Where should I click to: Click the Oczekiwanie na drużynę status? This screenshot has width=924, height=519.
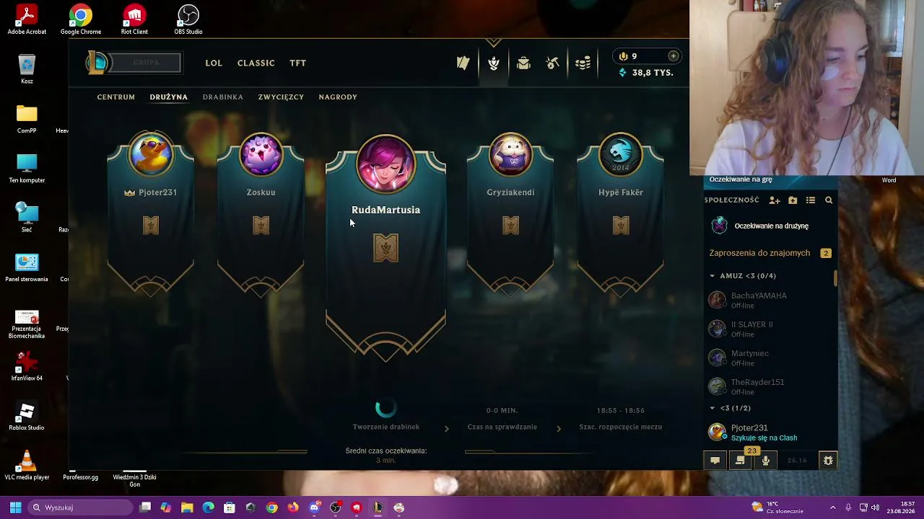[x=771, y=226]
